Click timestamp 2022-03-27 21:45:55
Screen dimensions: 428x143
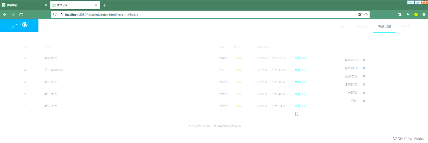pyautogui.click(x=272, y=70)
